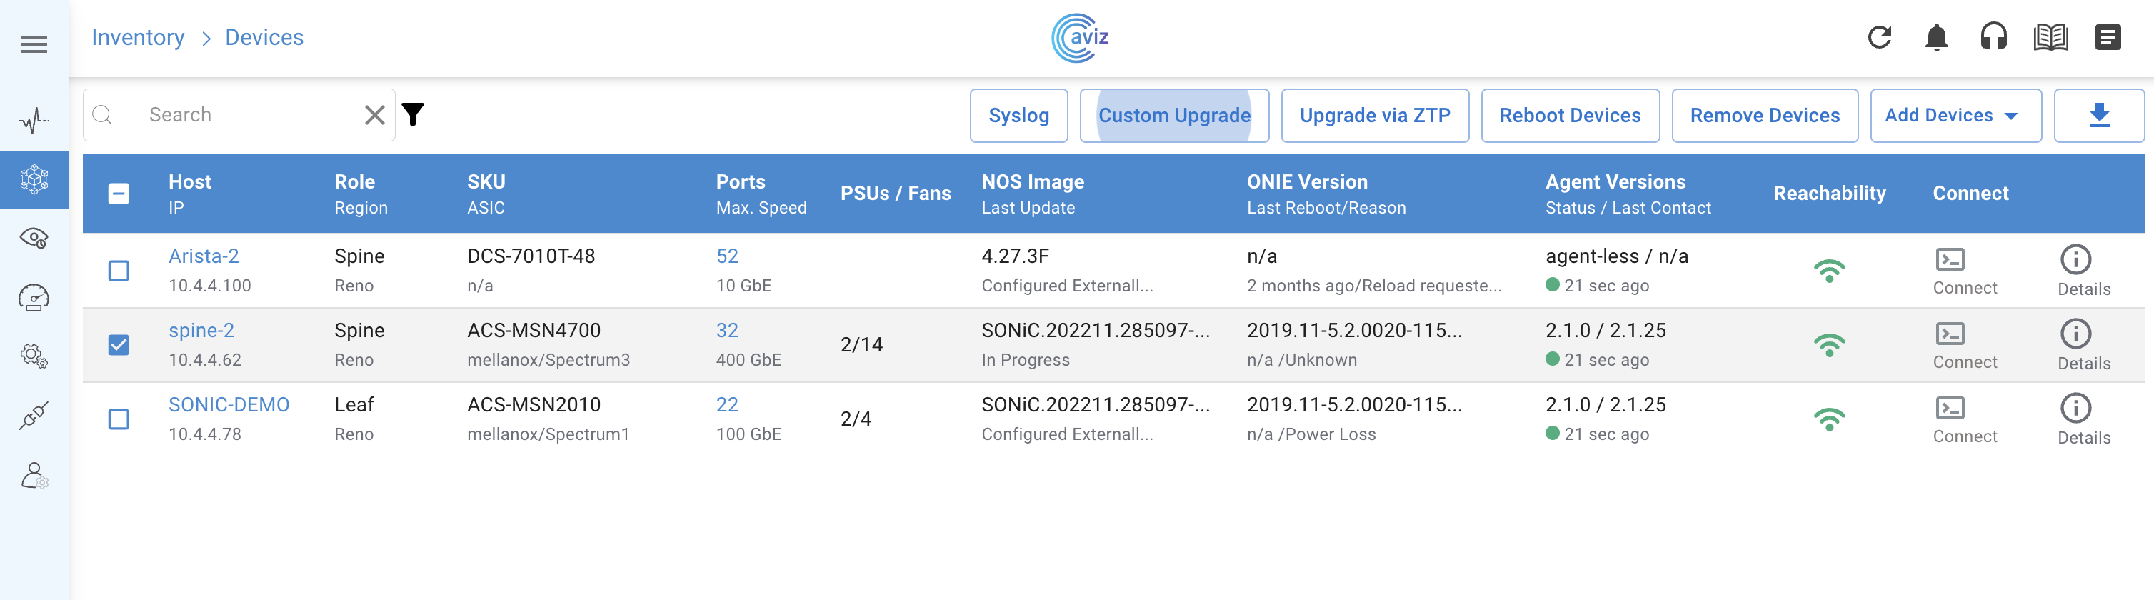Click the download icon button
Image resolution: width=2154 pixels, height=600 pixels.
(2099, 116)
